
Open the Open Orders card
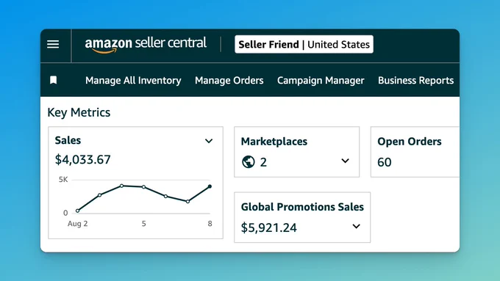(x=415, y=152)
